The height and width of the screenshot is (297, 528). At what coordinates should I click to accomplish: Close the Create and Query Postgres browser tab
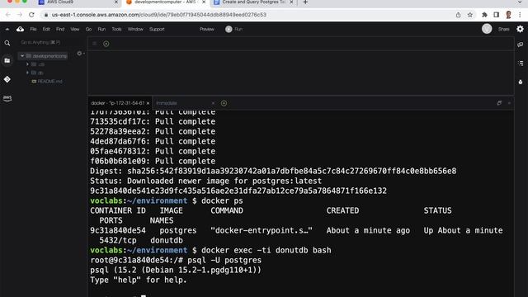click(x=291, y=2)
